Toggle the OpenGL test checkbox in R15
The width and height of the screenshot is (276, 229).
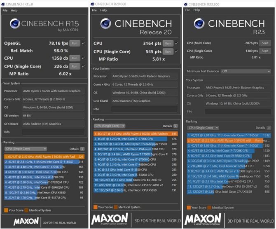(x=84, y=43)
